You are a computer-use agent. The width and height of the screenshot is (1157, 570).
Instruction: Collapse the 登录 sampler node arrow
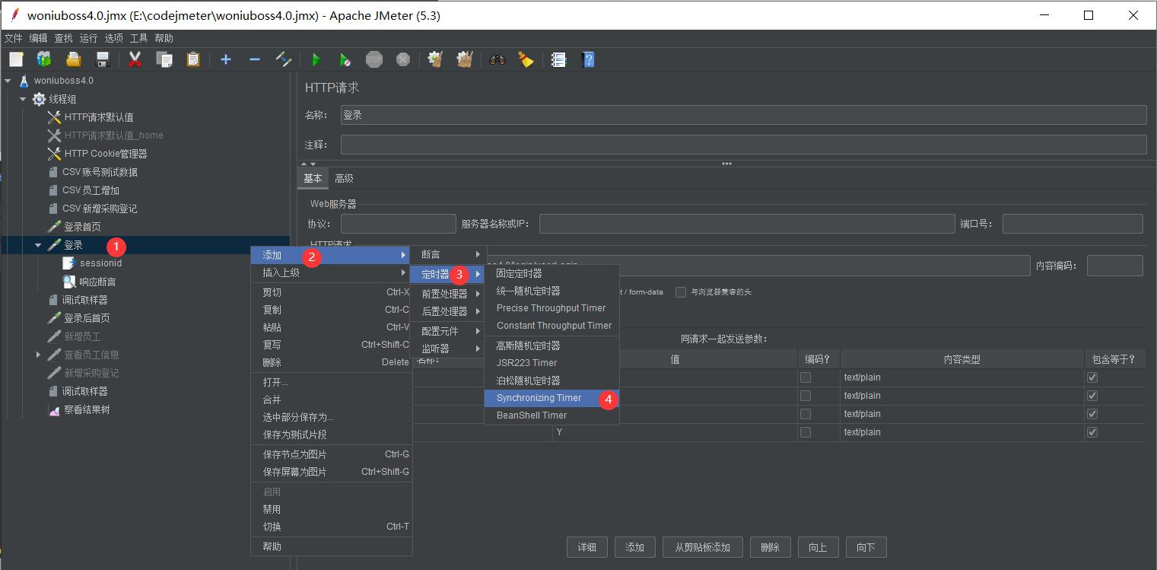pos(38,245)
